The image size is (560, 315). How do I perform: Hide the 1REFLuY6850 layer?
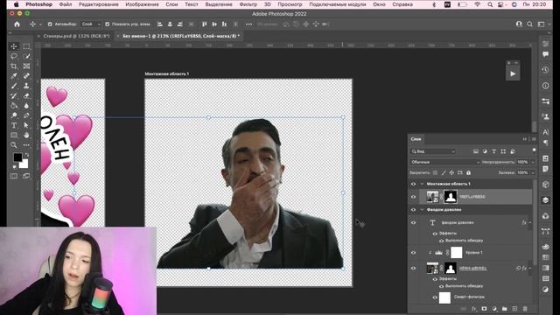(413, 197)
